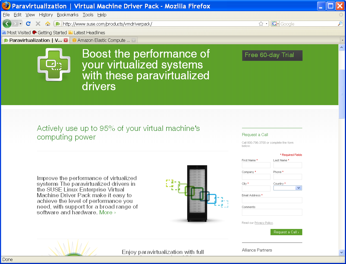The width and height of the screenshot is (346, 264).
Task: Click the Firefox logo in title bar
Action: coord(6,6)
